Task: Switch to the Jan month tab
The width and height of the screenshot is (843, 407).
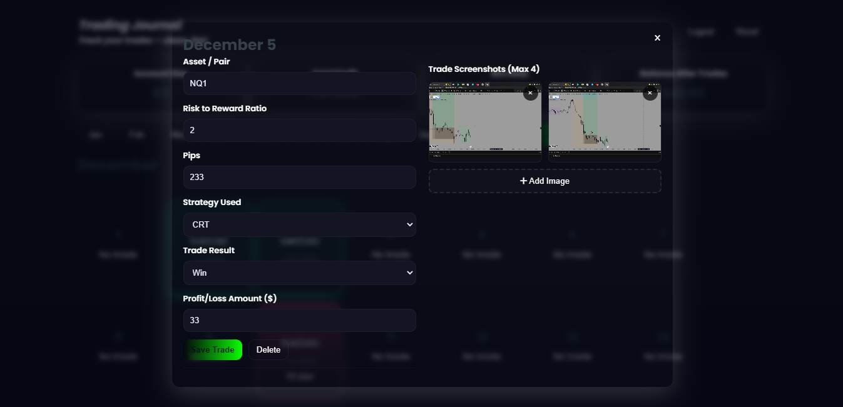Action: click(95, 134)
